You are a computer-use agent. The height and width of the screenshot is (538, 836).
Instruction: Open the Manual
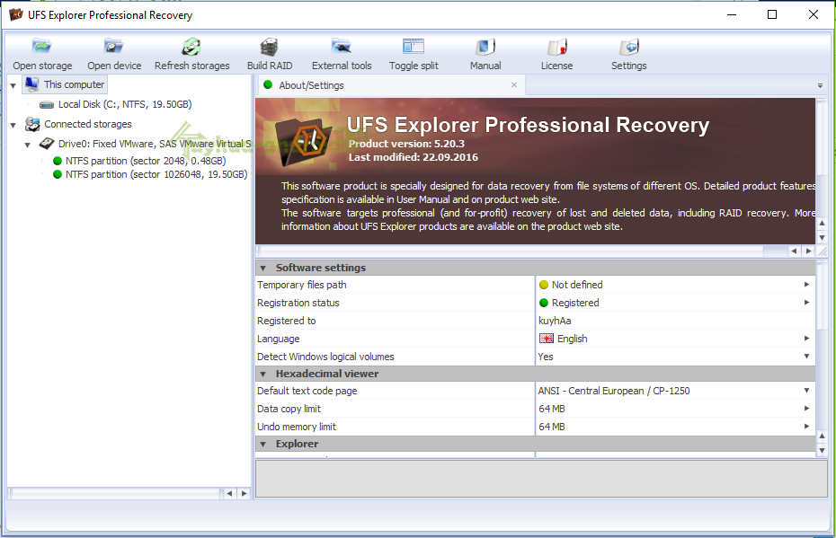485,54
